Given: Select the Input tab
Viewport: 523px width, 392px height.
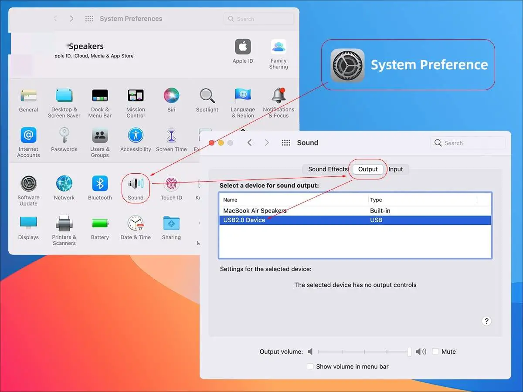Looking at the screenshot, I should 396,169.
